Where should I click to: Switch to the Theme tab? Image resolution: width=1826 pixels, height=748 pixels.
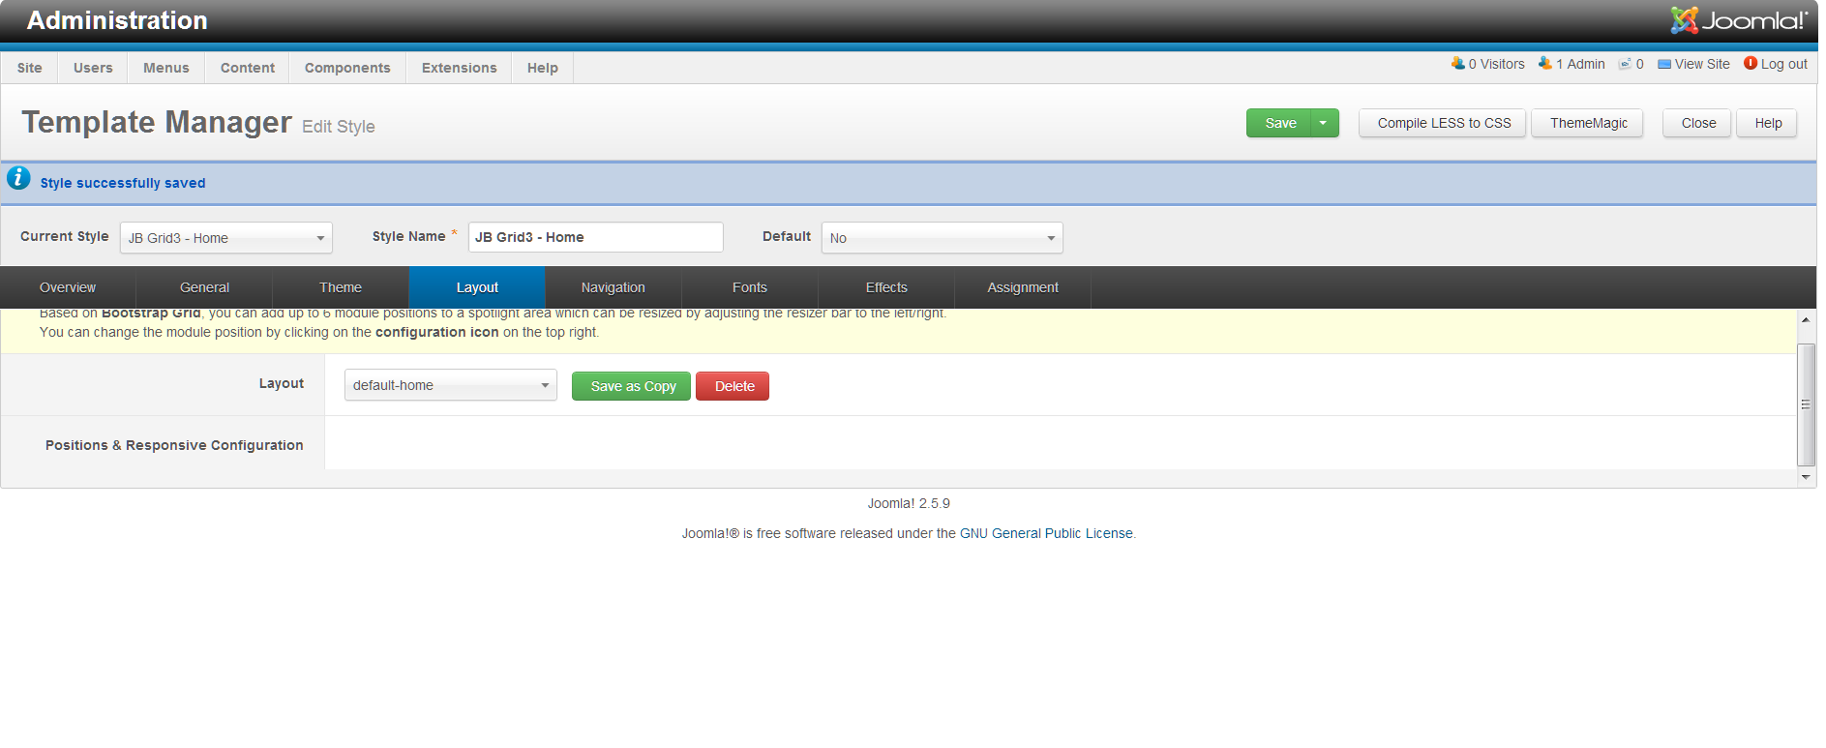[x=341, y=287]
